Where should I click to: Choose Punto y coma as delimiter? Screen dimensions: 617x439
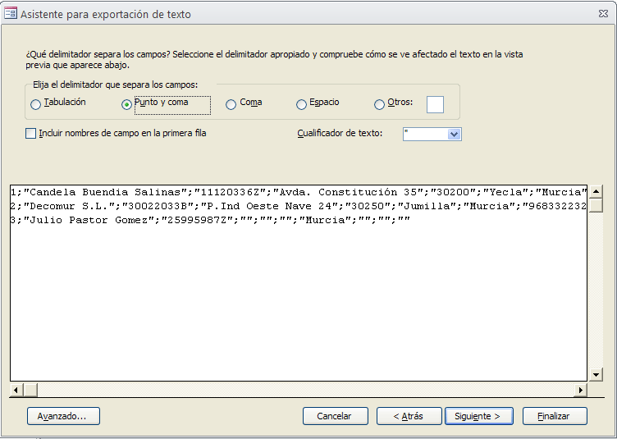[x=126, y=104]
